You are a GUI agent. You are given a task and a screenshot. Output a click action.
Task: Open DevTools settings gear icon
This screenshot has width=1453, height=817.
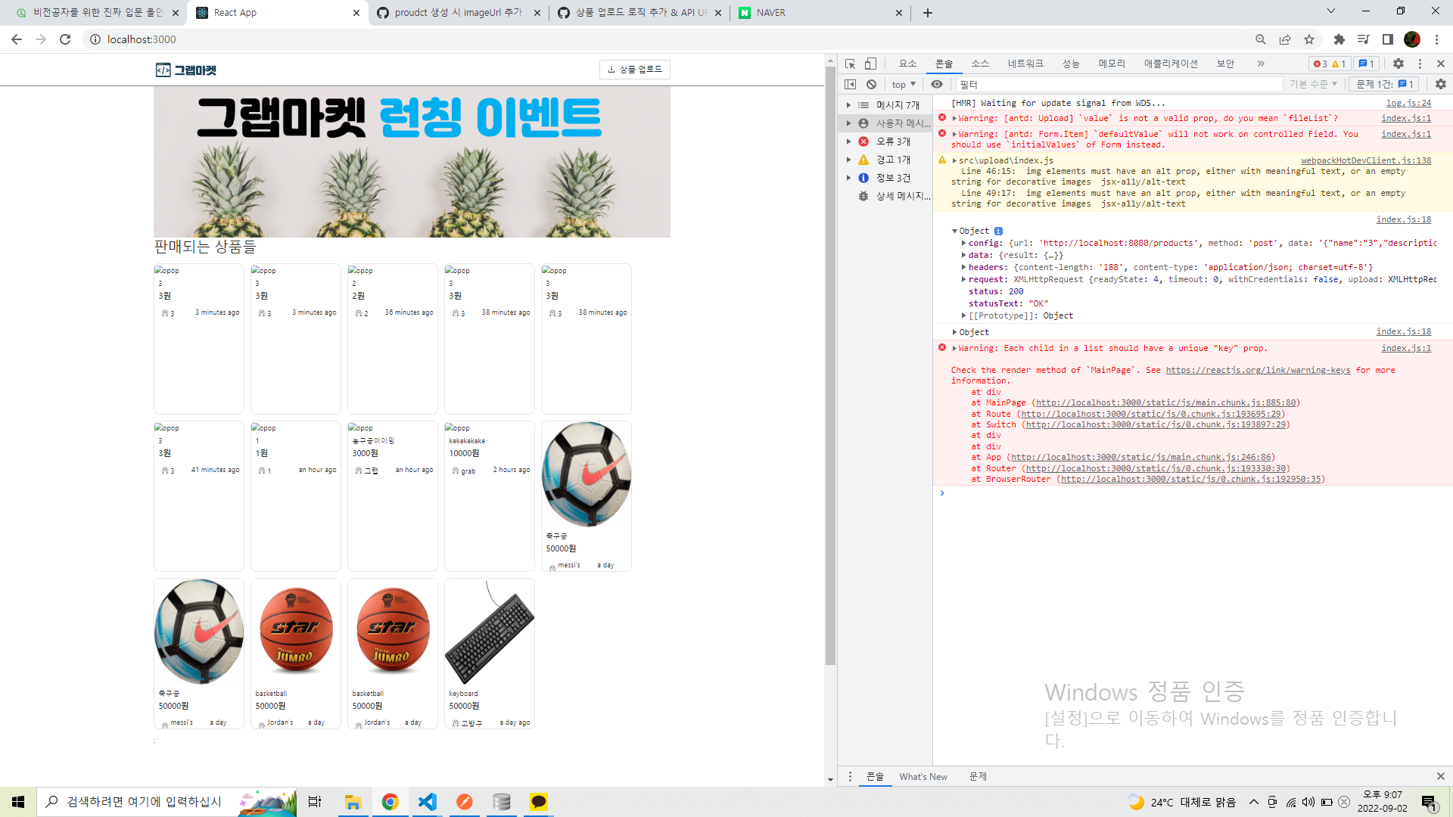(x=1399, y=64)
